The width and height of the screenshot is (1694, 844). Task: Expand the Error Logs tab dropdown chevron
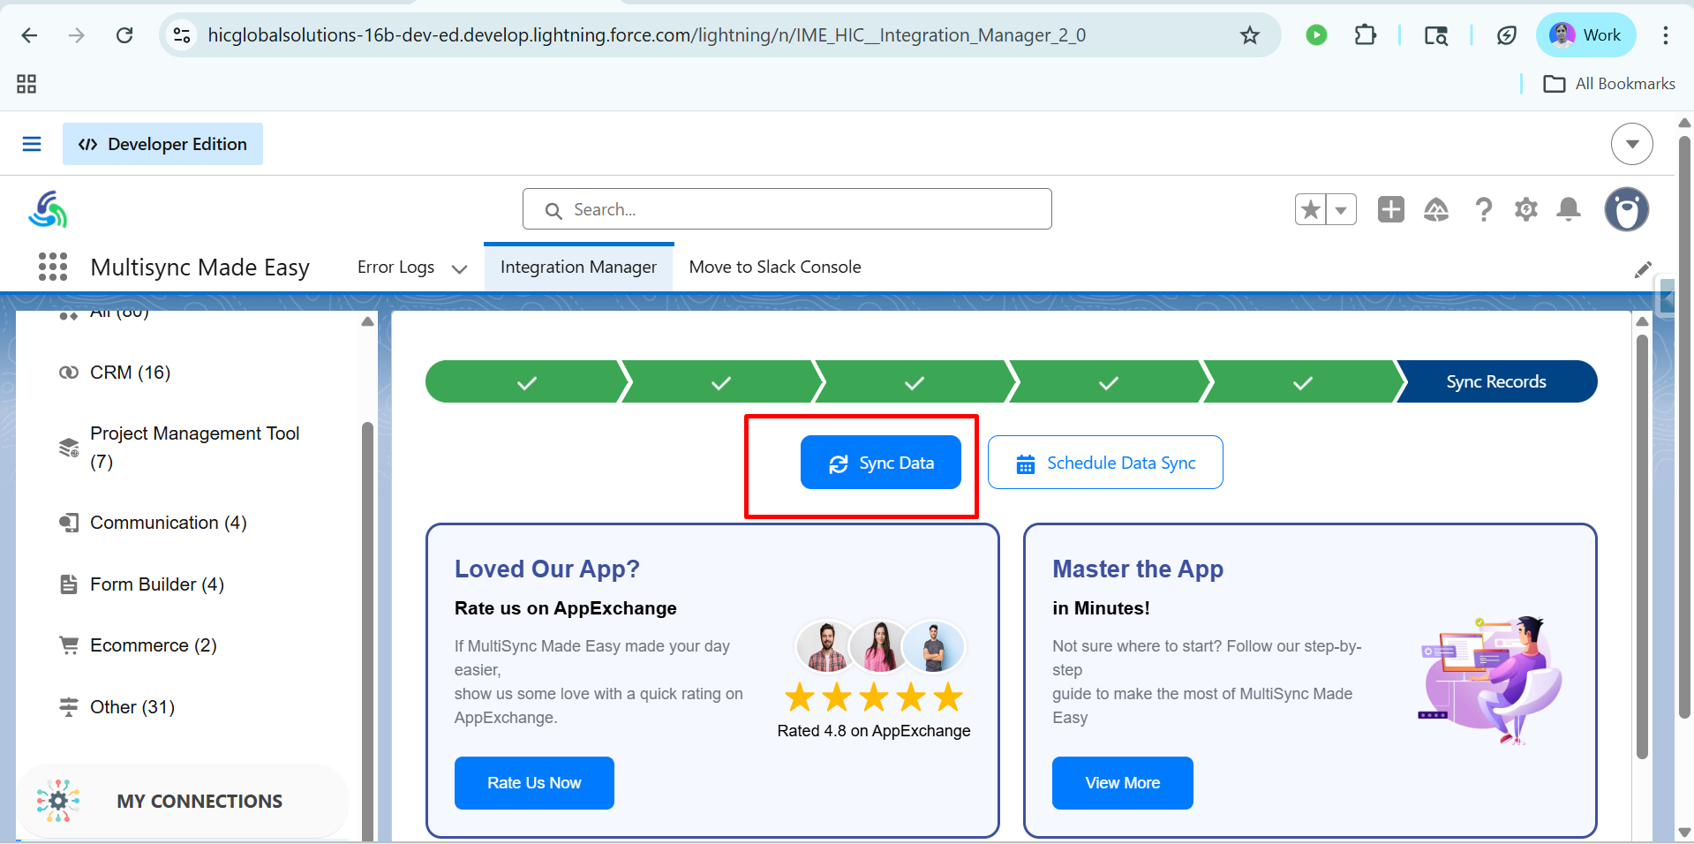(459, 268)
